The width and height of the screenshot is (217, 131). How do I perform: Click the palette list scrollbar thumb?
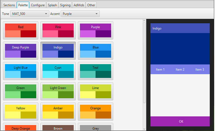tap(144, 63)
